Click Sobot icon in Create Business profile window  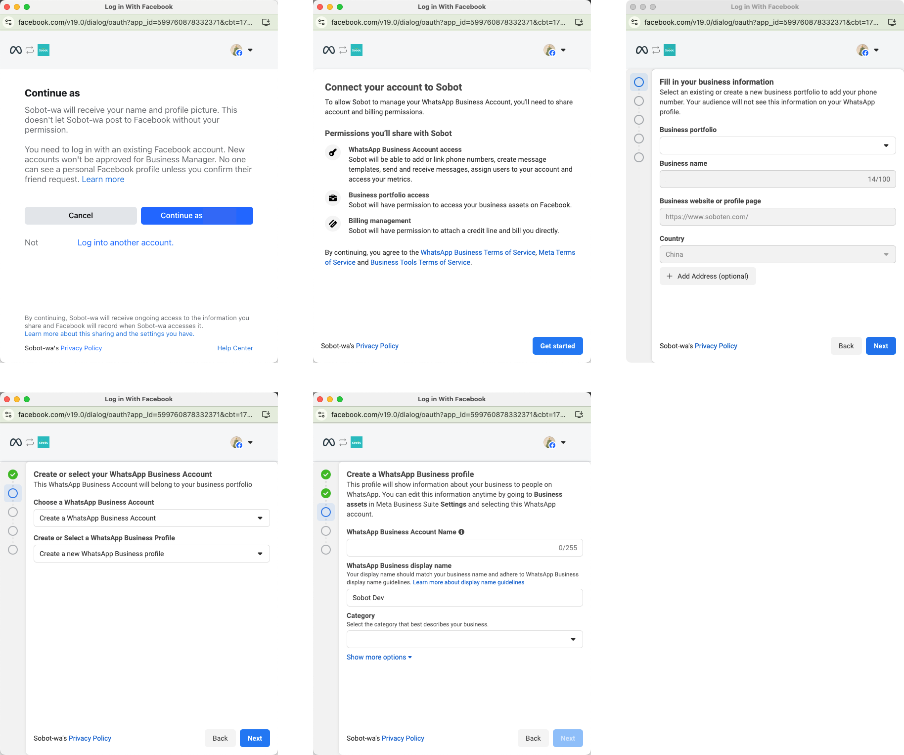357,442
